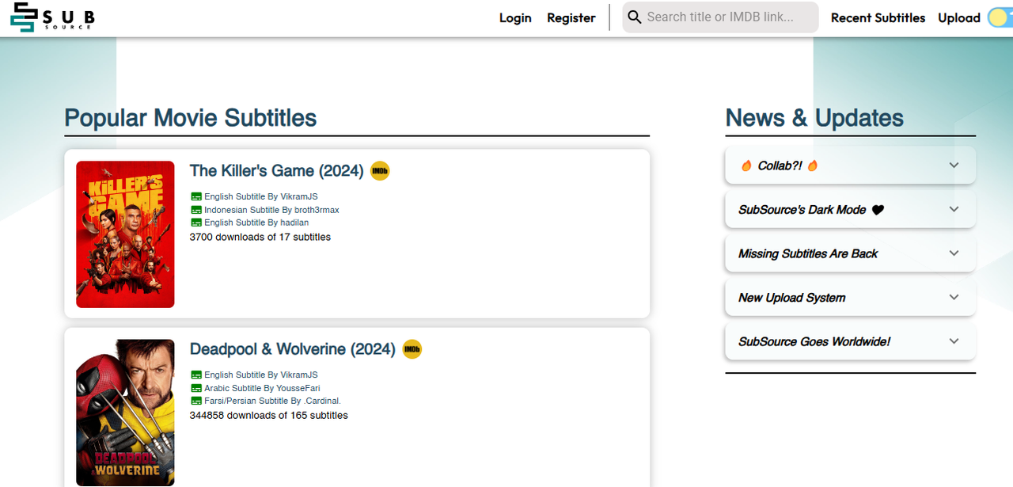1013x487 pixels.
Task: Open The Killer's Game (2024) title
Action: (x=276, y=170)
